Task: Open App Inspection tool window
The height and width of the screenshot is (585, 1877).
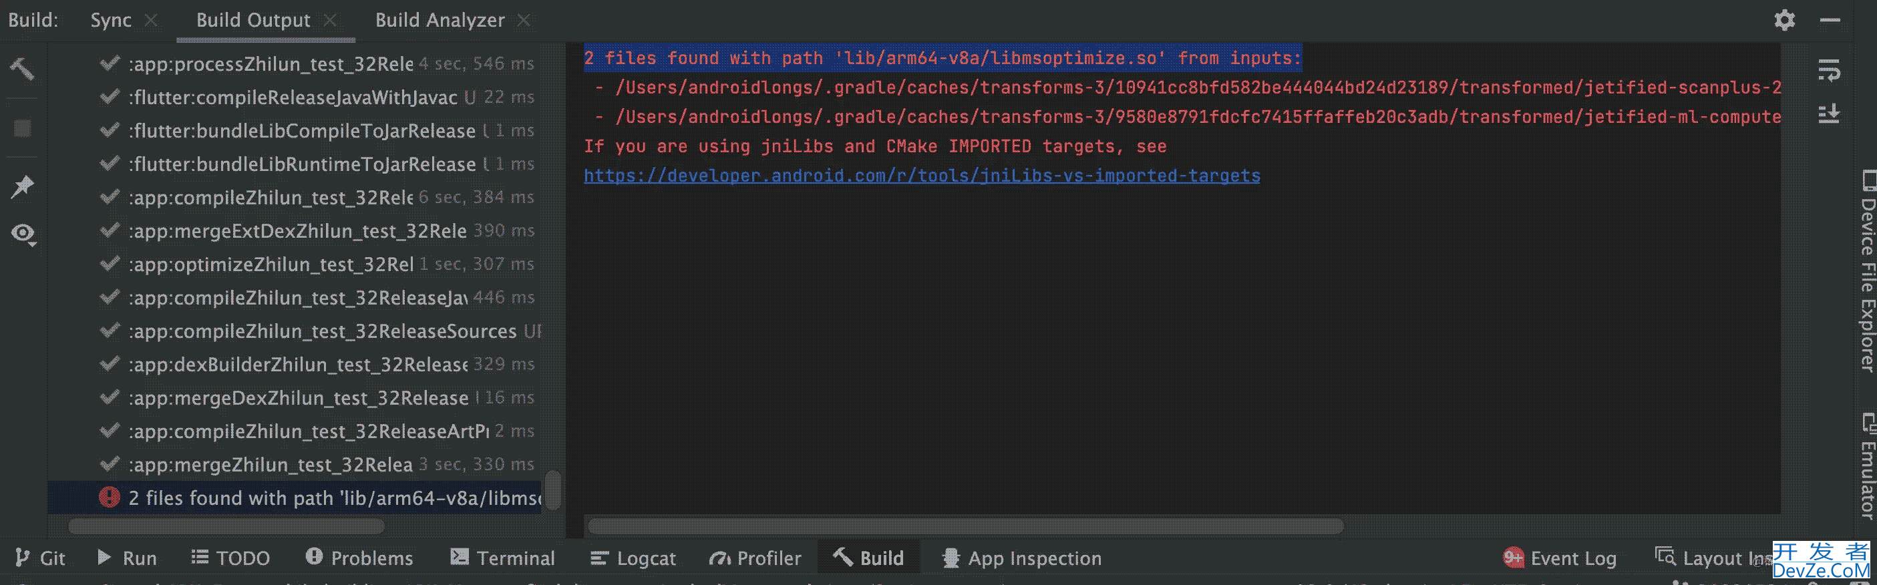Action: 1021,558
